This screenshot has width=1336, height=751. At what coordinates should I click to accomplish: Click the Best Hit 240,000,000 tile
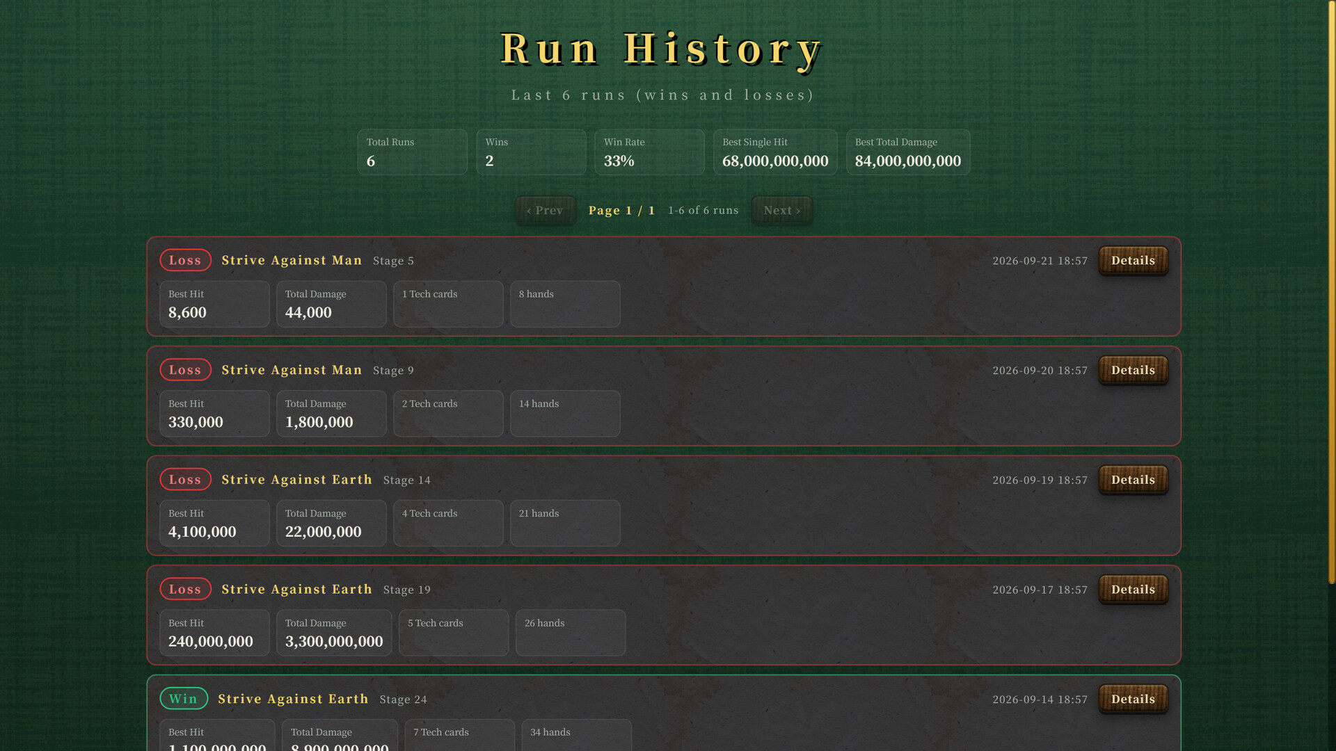click(x=214, y=633)
